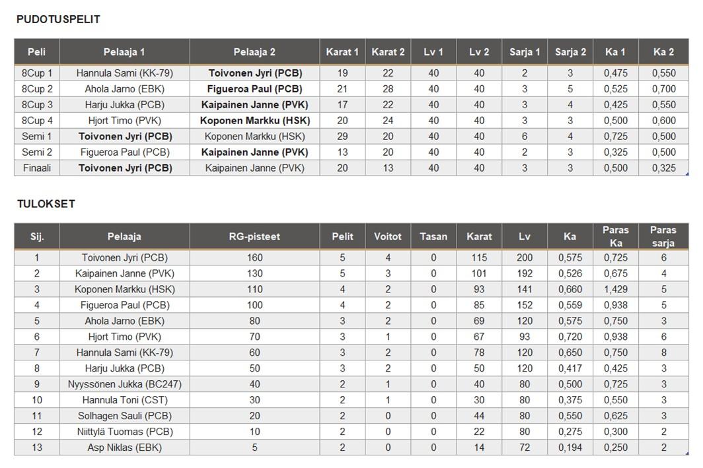Click the 1,429 Paras Ka value

615,289
